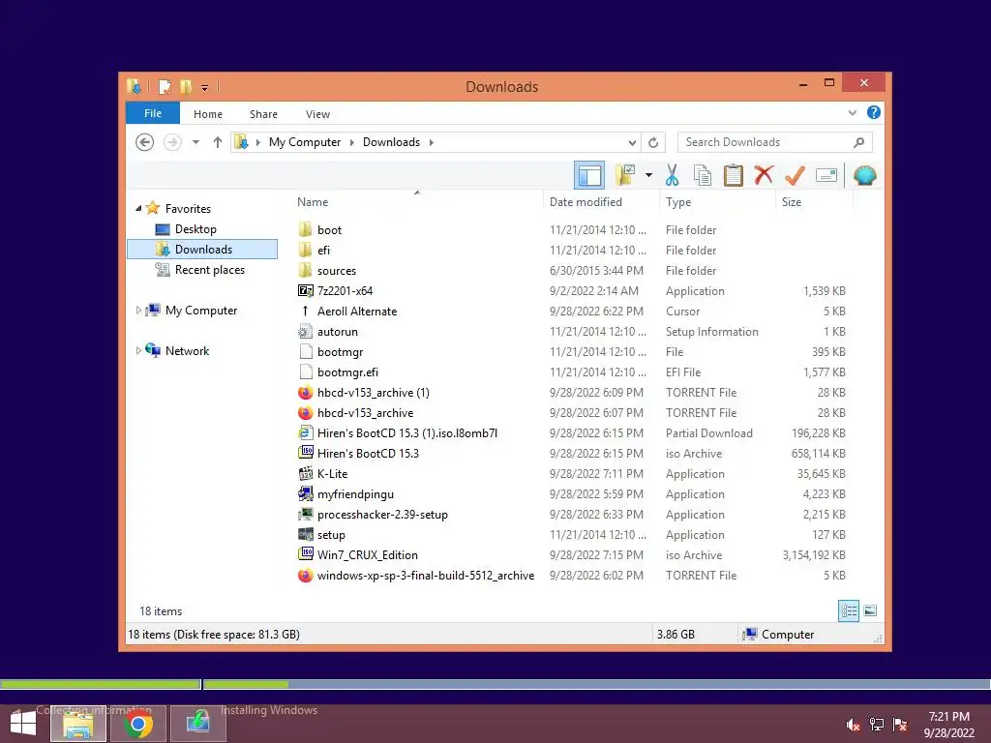991x743 pixels.
Task: Select Desktop in Favorites
Action: point(195,229)
